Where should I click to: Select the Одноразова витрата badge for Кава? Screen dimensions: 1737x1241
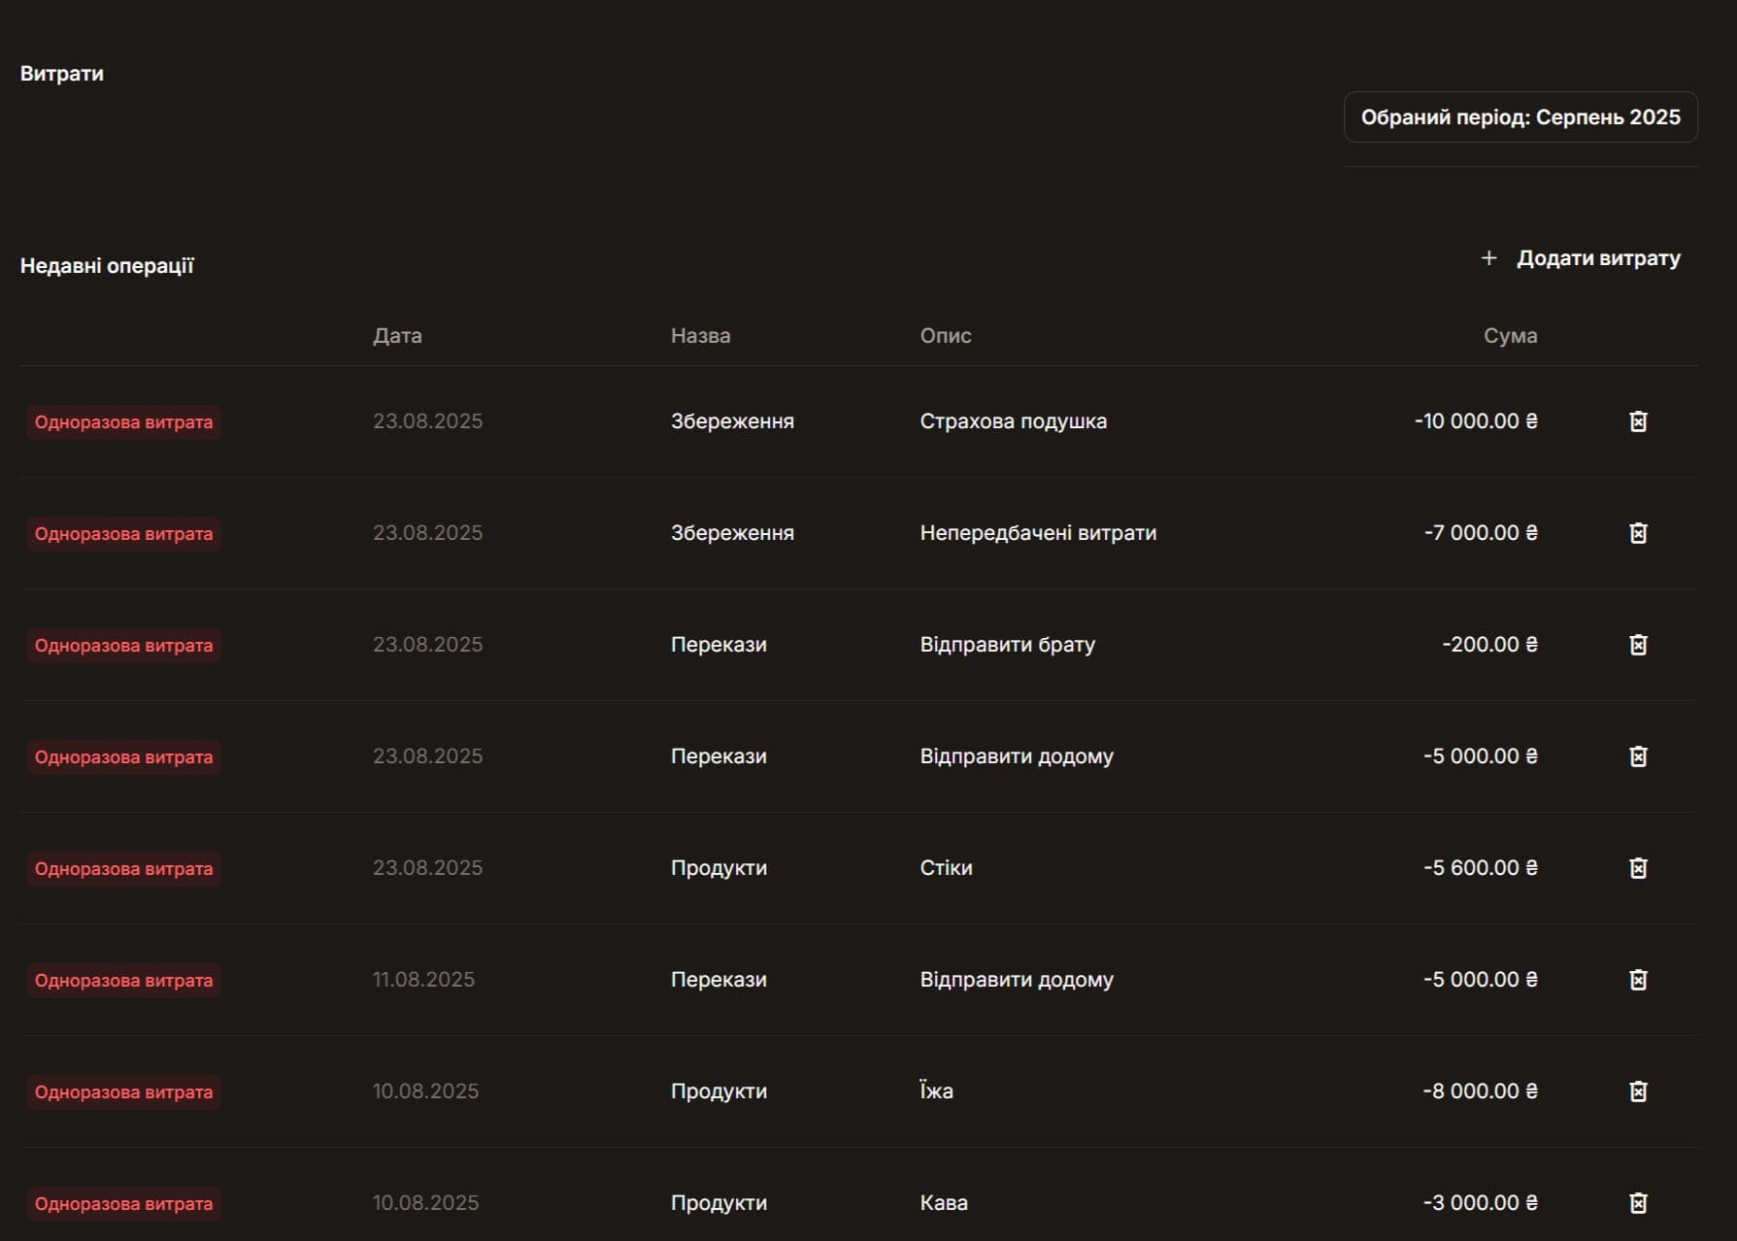click(x=123, y=1204)
